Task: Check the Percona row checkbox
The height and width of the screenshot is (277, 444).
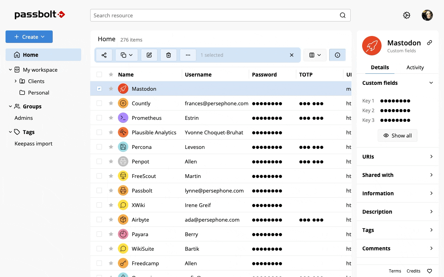Action: [99, 147]
